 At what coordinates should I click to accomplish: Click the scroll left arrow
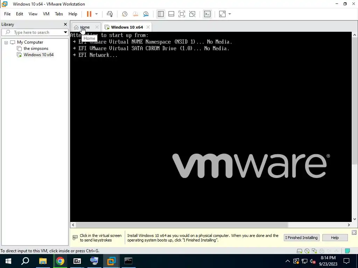coord(73,225)
